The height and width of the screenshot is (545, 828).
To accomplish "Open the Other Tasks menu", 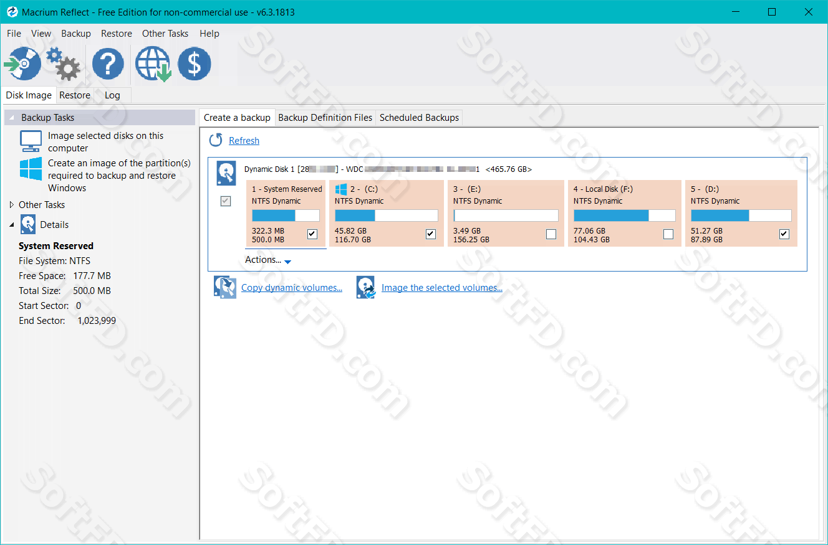I will [x=165, y=34].
